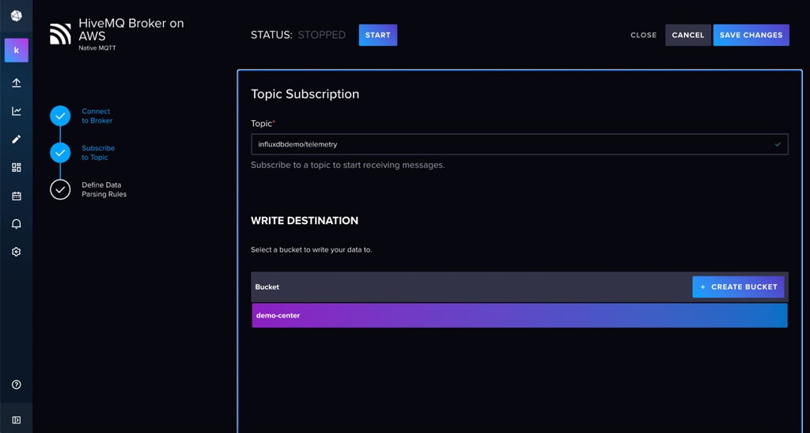
Task: Click the 'HiveMQ Broker on AWS' title
Action: (x=131, y=29)
